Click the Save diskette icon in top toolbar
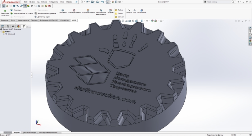Viewport: 252px width, 136px height. click(x=92, y=2)
